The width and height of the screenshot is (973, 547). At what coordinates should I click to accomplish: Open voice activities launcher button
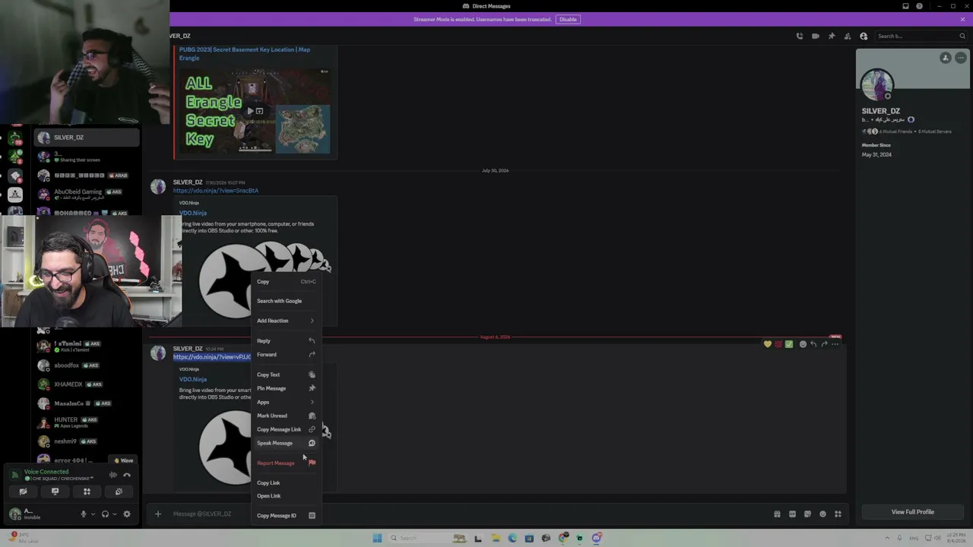[87, 492]
